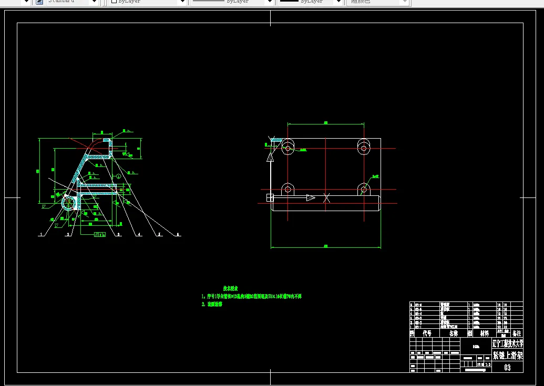Select the top-right mounting hole on the plate view
Screen dimensions: 544x386
tap(364, 148)
